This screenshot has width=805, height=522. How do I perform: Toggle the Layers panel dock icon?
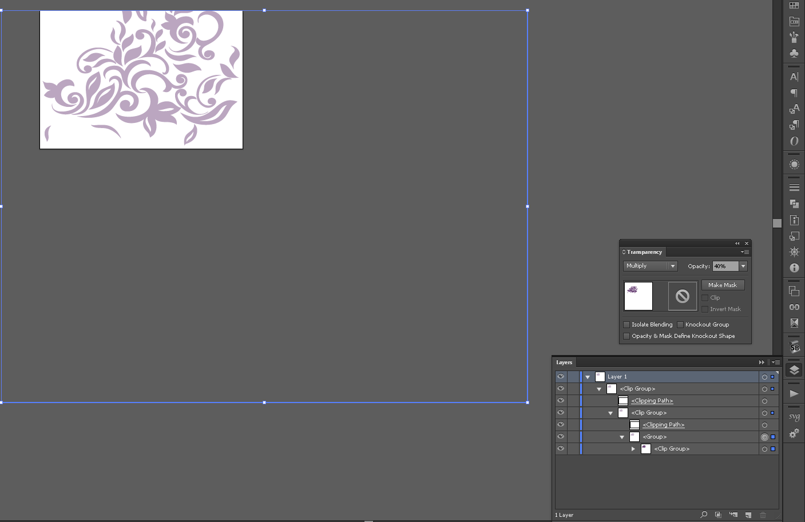click(x=794, y=370)
